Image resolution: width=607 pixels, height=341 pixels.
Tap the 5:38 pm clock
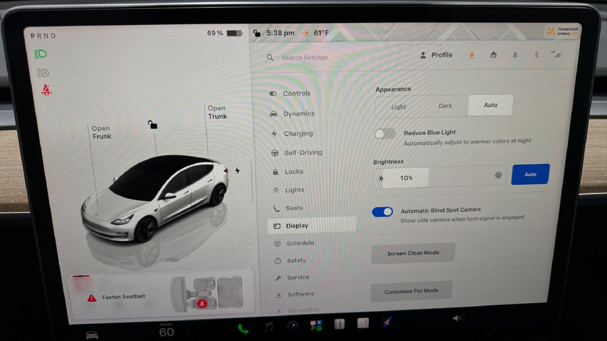[280, 33]
